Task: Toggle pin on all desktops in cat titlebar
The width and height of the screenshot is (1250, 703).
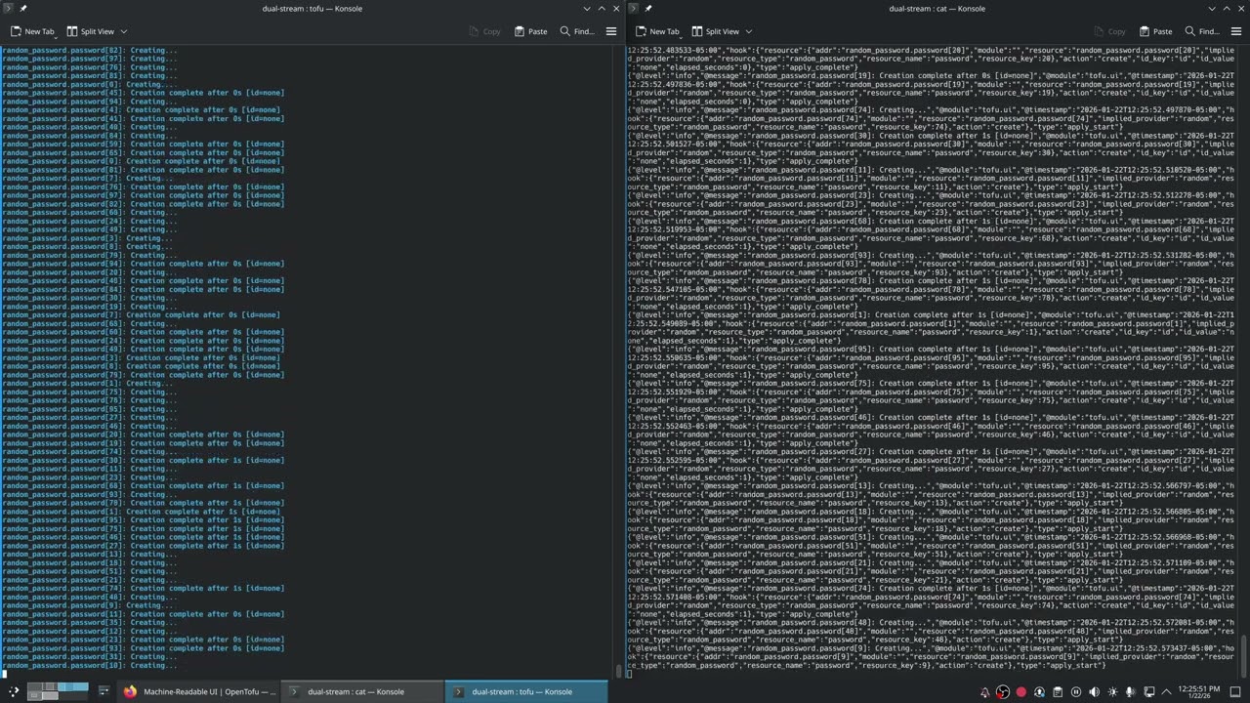Action: (x=648, y=9)
